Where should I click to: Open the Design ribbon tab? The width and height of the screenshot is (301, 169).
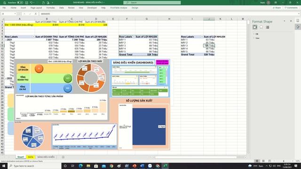click(x=135, y=8)
